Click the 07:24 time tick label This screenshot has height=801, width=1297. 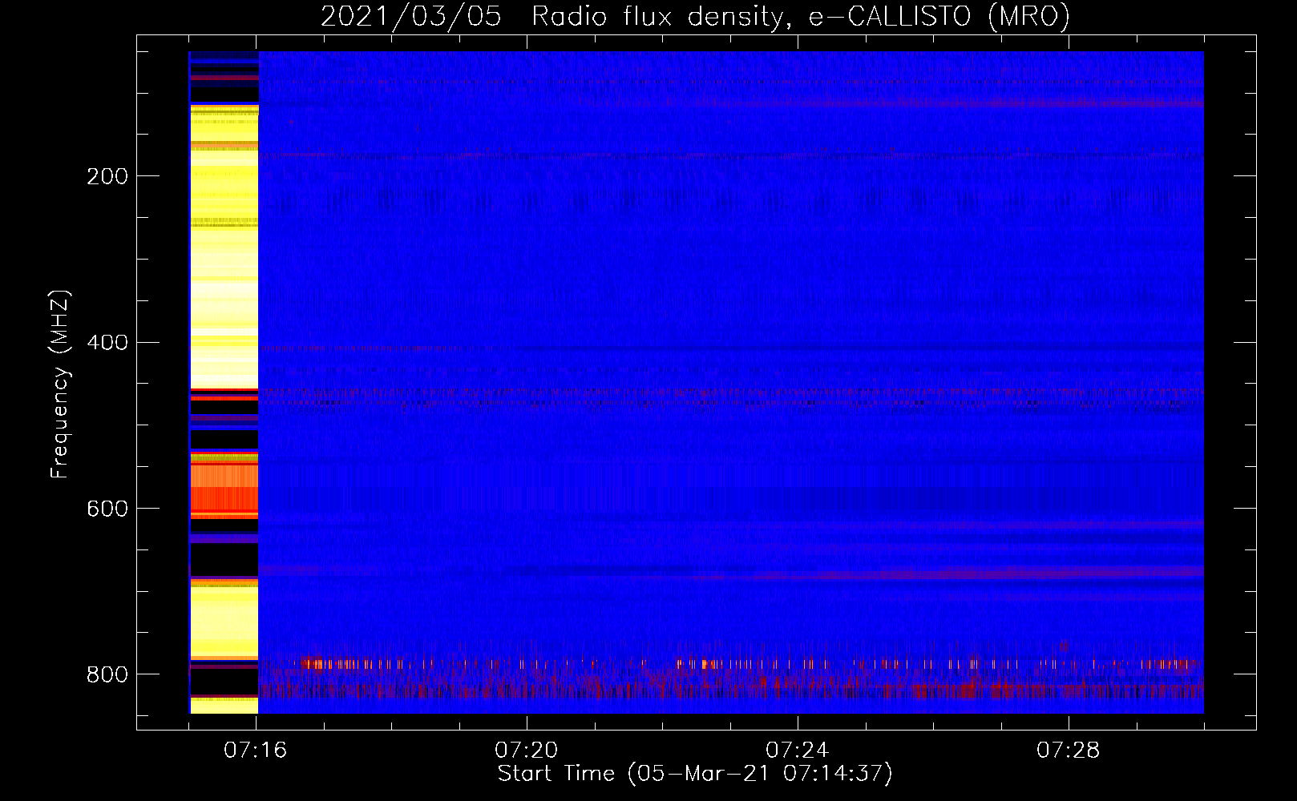point(798,751)
